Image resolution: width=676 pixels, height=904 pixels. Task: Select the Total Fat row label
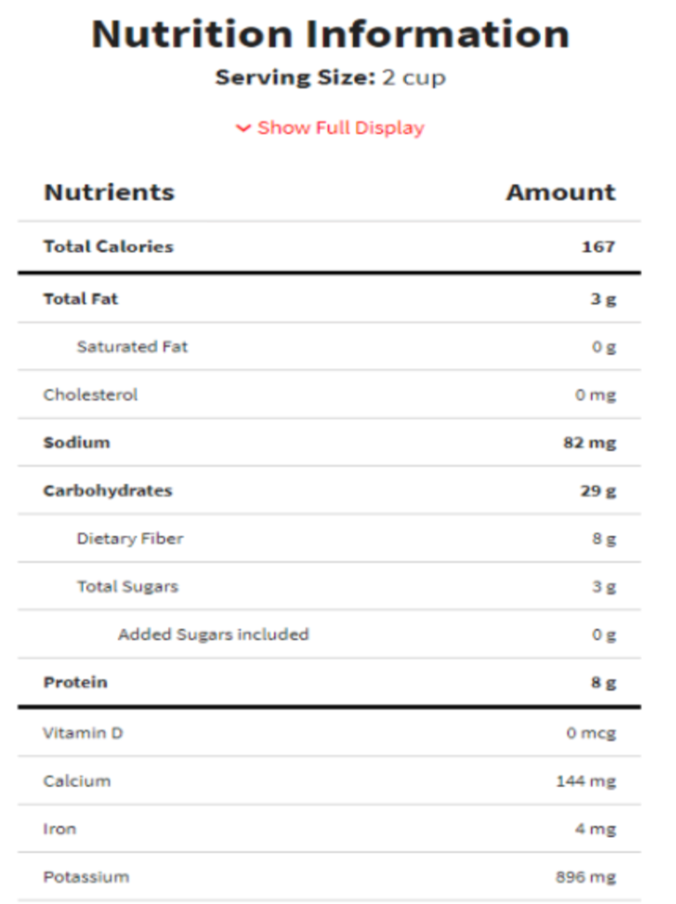(x=80, y=298)
